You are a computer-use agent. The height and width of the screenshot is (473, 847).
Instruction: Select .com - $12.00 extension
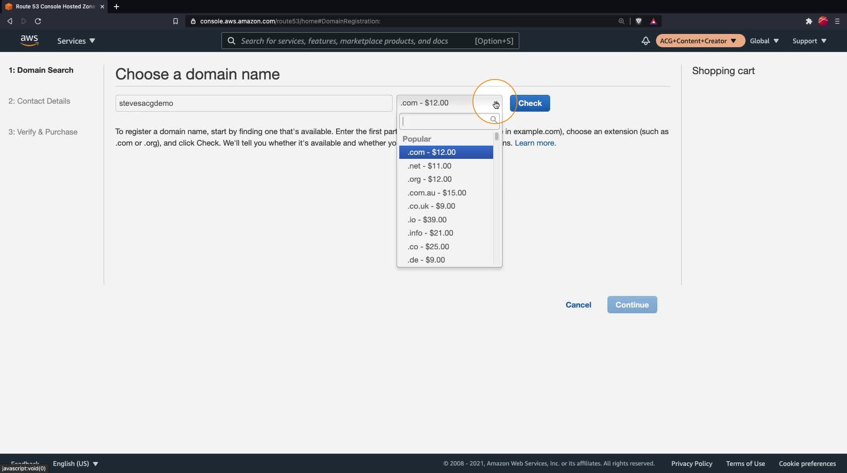tap(446, 152)
